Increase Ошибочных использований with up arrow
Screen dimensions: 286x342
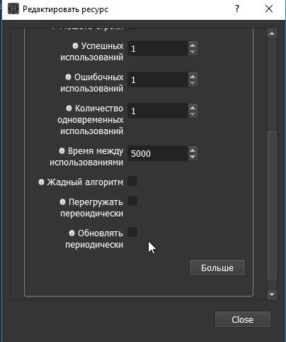point(193,77)
